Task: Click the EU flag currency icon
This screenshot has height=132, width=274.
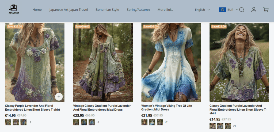Action: pyautogui.click(x=222, y=10)
